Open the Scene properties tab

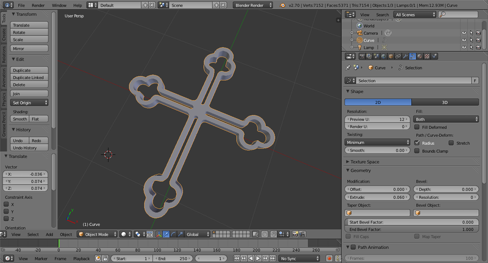coord(376,56)
